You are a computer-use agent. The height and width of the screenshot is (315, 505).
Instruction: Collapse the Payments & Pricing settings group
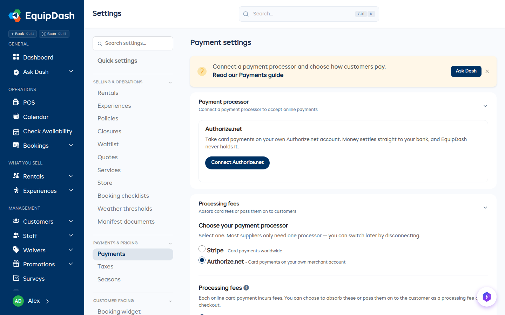(x=170, y=244)
